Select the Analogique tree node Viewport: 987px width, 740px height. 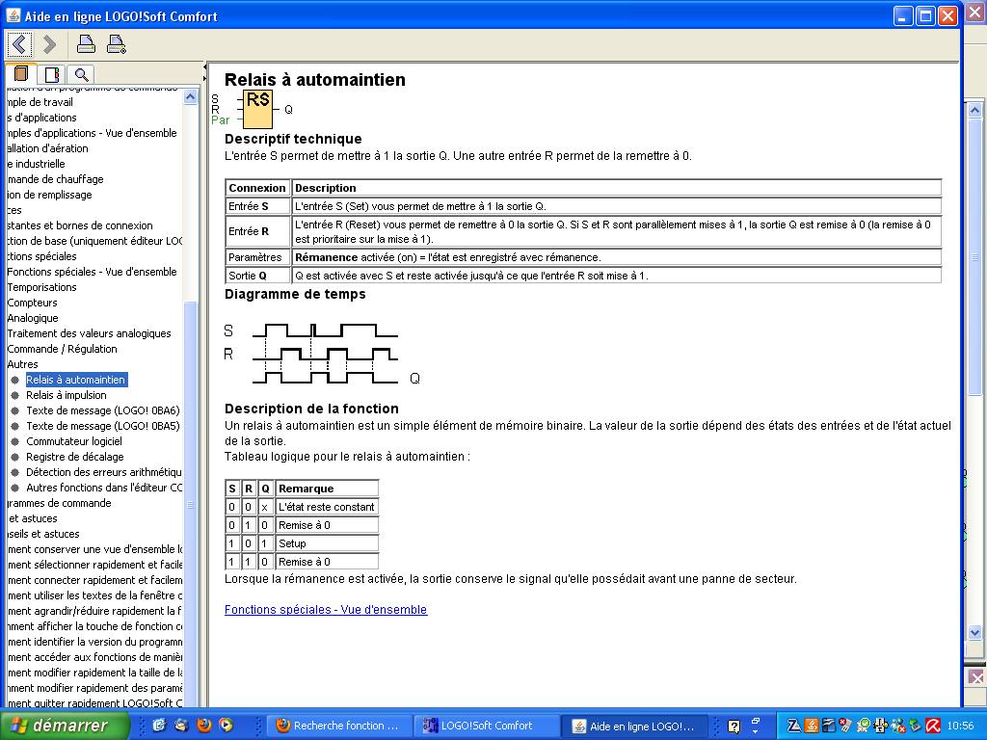[x=33, y=318]
